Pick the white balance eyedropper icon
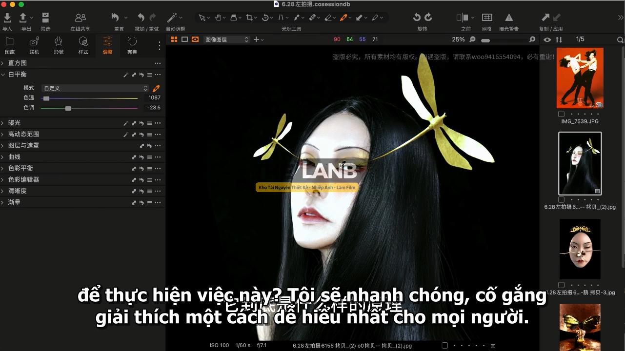The image size is (625, 351). click(x=156, y=88)
